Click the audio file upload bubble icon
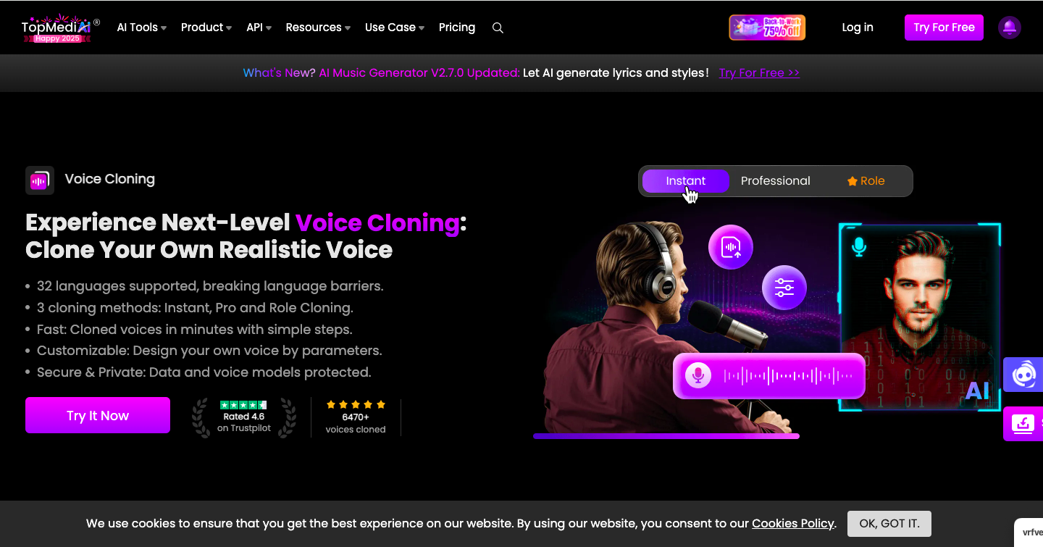The height and width of the screenshot is (547, 1043). (730, 247)
